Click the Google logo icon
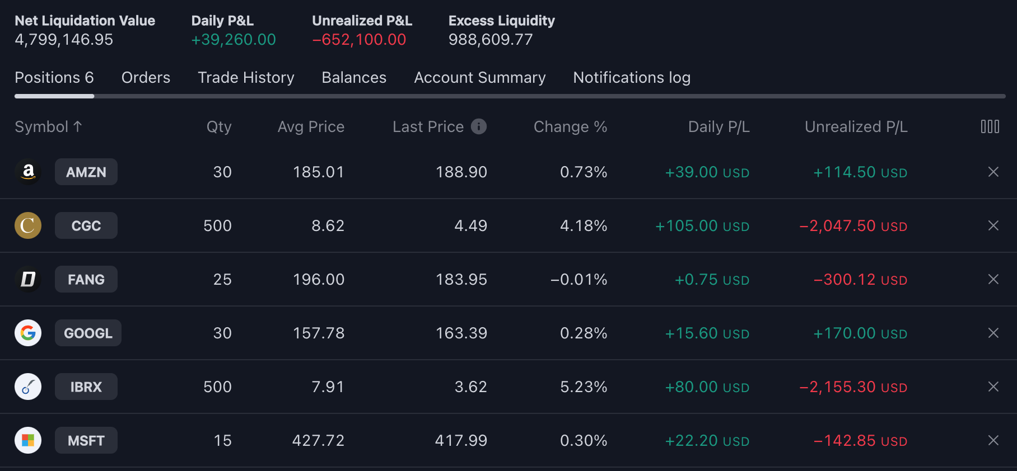 28,333
